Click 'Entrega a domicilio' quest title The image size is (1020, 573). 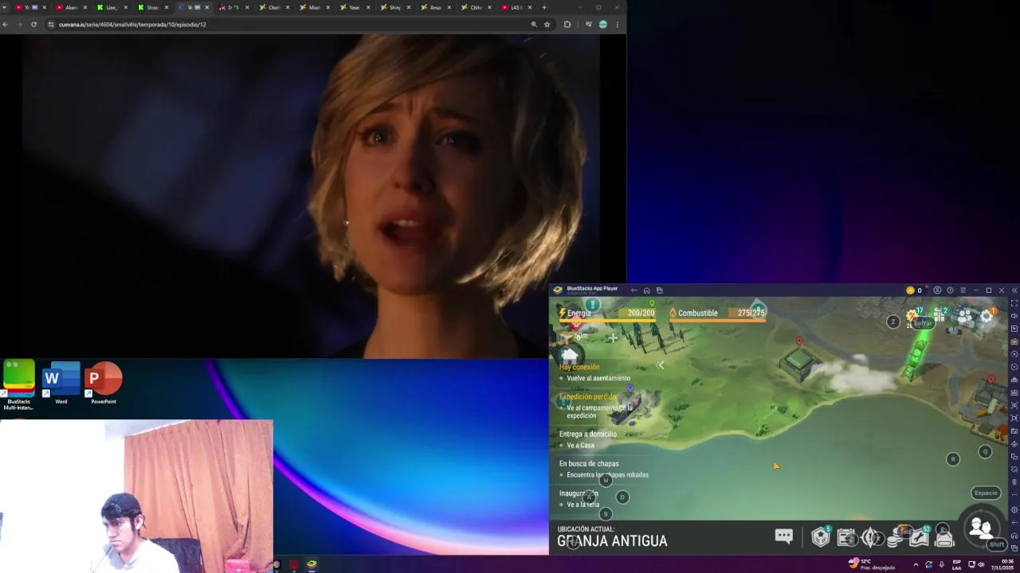(588, 434)
